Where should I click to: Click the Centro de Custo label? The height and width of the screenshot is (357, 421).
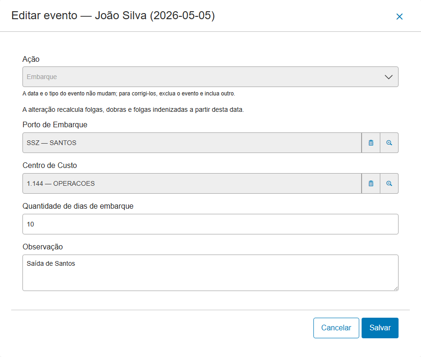click(50, 165)
